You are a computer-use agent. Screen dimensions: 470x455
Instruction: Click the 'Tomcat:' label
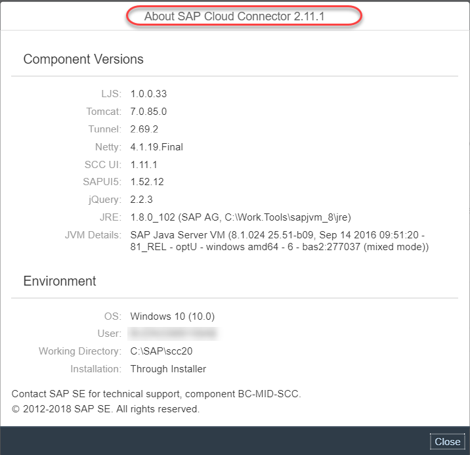[x=104, y=112]
